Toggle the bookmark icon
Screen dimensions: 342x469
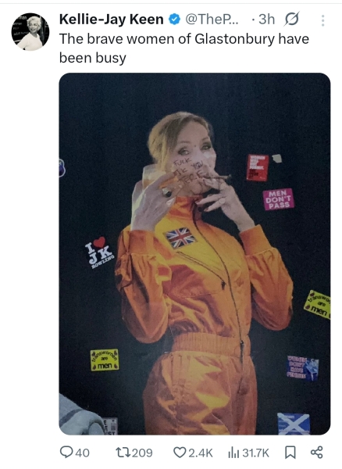(x=290, y=453)
